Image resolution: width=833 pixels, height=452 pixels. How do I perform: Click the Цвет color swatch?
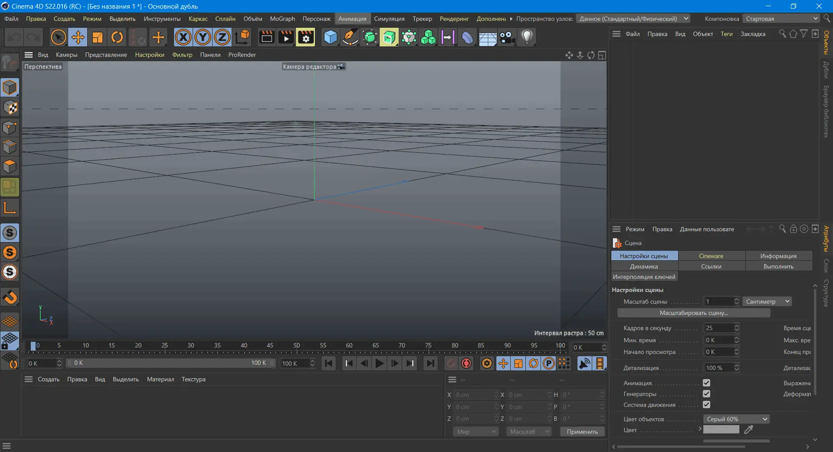click(x=721, y=429)
